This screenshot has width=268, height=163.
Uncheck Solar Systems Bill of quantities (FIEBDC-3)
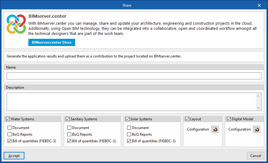(129, 141)
